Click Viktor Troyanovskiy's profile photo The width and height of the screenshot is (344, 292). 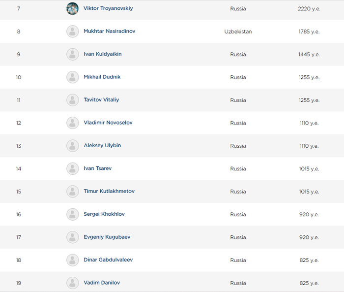pos(73,8)
